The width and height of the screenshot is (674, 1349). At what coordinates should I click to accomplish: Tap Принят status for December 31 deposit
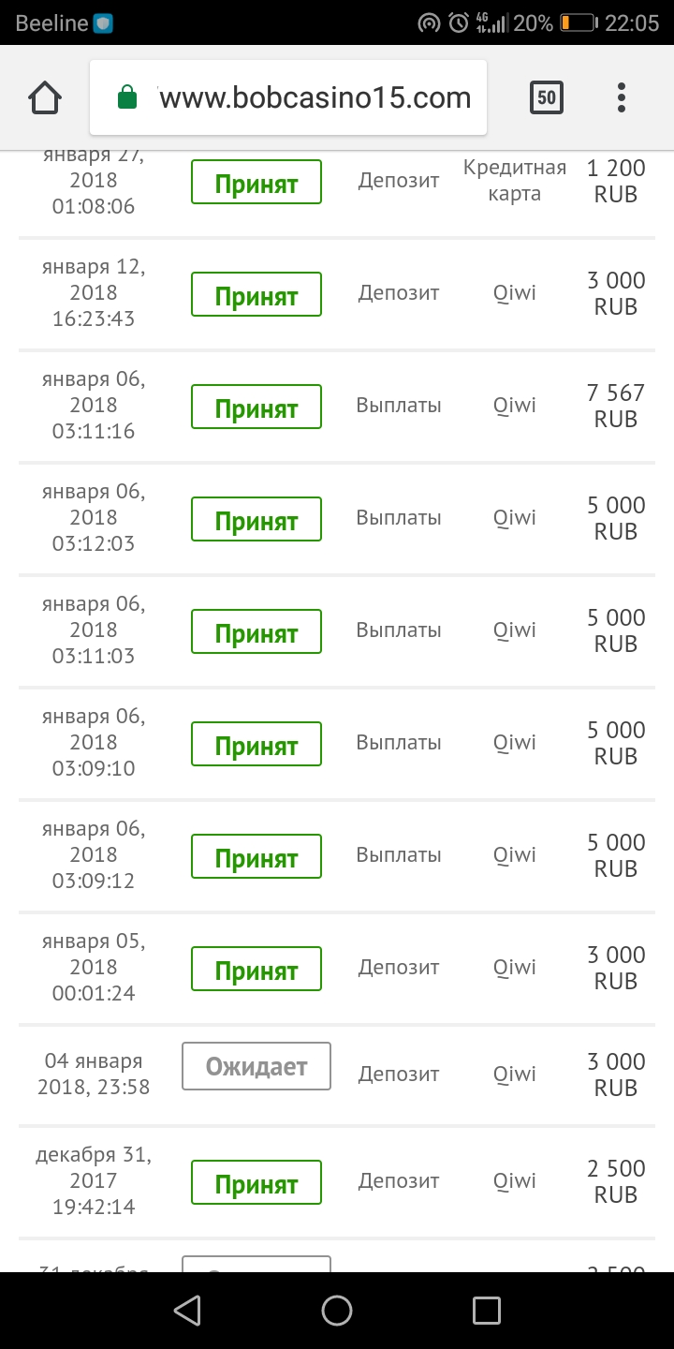click(256, 1182)
